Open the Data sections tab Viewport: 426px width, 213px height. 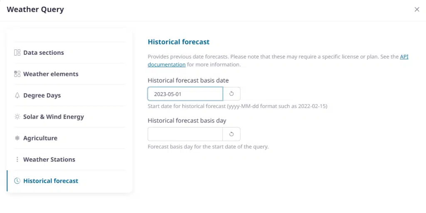click(x=44, y=53)
